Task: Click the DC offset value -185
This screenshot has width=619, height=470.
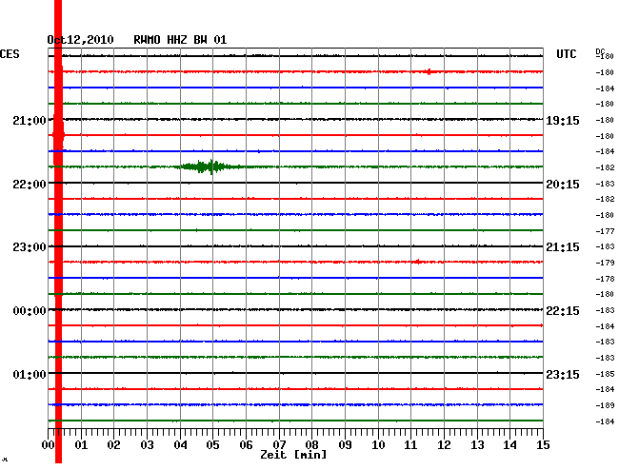Action: click(x=605, y=374)
